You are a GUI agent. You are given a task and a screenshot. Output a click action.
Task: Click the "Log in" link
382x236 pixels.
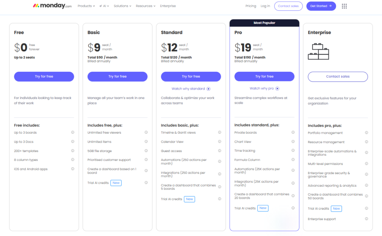[265, 6]
